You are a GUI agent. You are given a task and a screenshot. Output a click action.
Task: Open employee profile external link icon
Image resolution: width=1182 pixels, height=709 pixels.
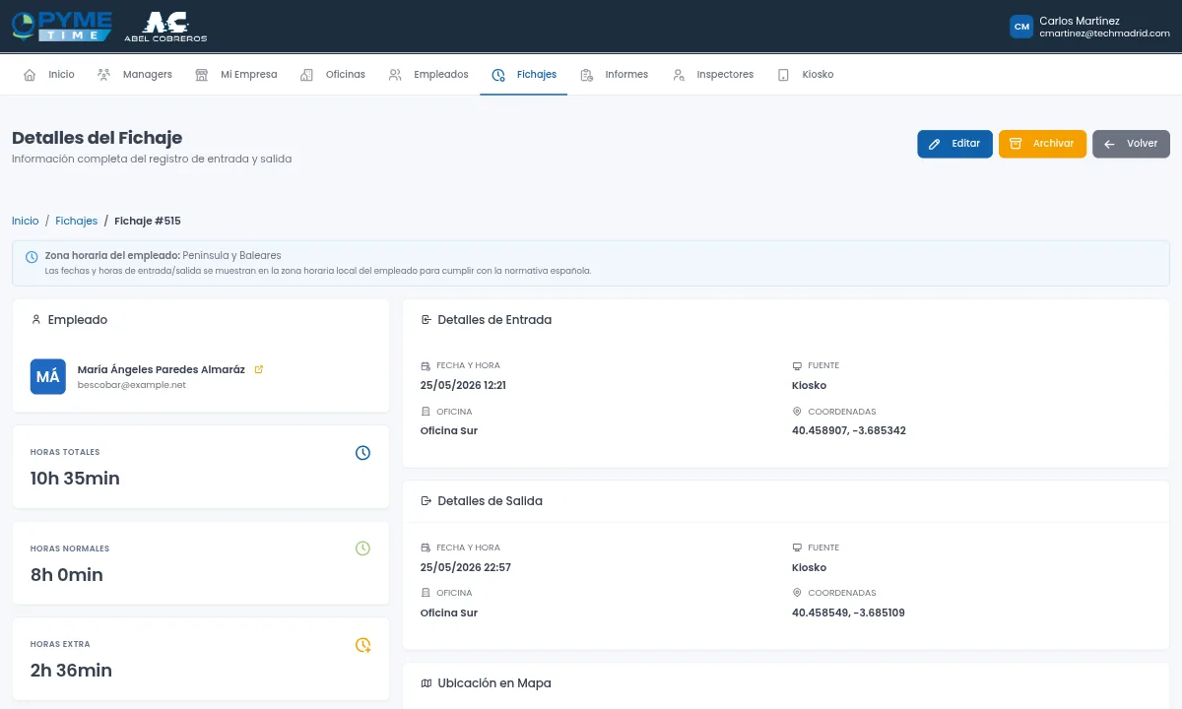coord(259,369)
